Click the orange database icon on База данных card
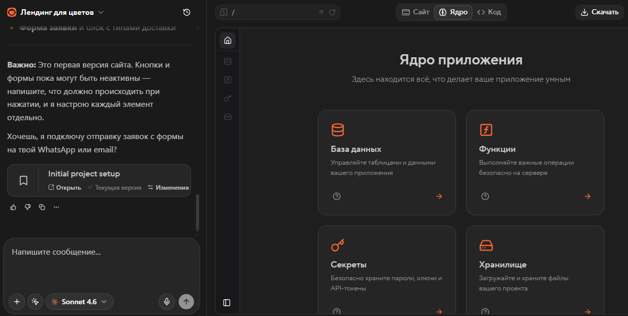Viewport: 628px width, 316px height. tap(338, 130)
